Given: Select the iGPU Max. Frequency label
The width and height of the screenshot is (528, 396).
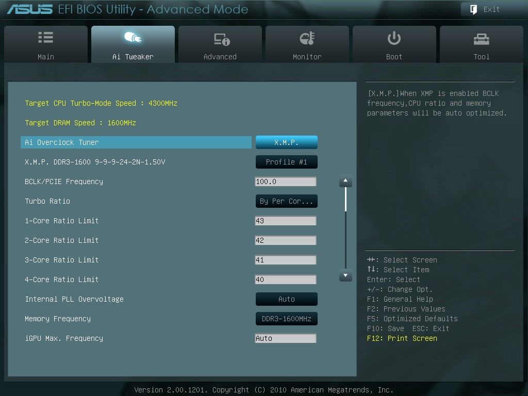Looking at the screenshot, I should tap(64, 338).
